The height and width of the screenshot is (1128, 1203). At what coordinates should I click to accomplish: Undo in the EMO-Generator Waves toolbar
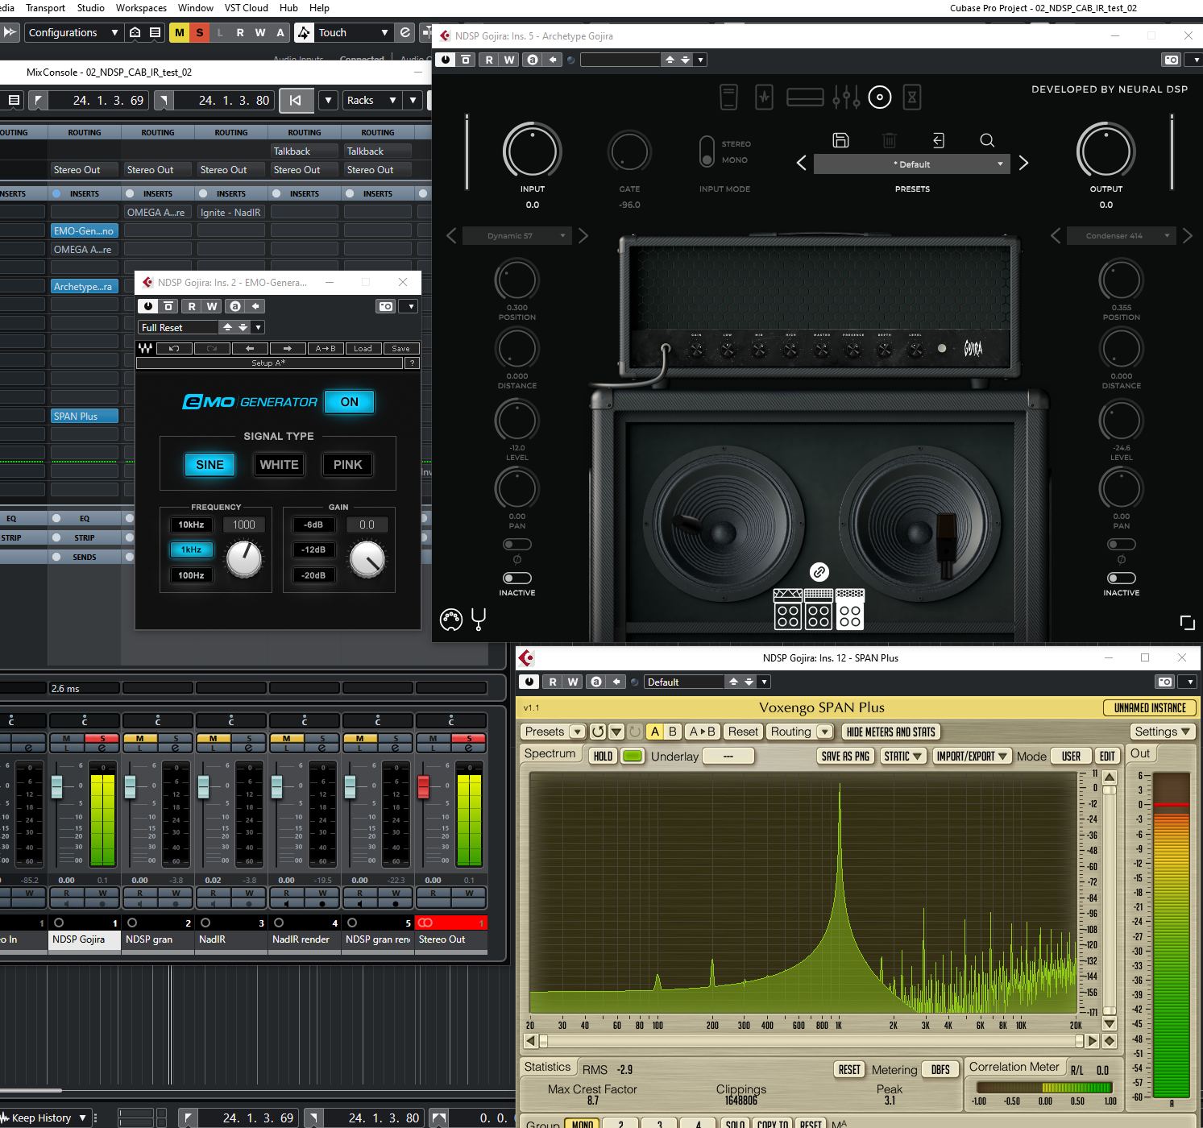pos(174,349)
